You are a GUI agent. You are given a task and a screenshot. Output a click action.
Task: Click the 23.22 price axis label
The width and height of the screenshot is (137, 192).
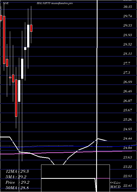click(x=127, y=167)
